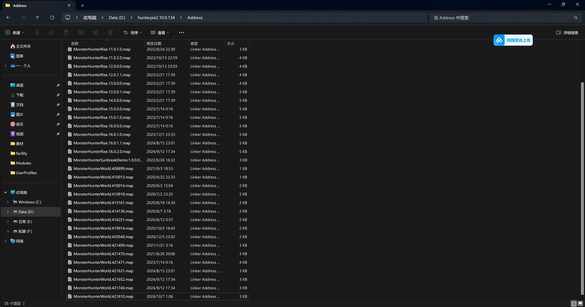Expand the OneDrive 个人 tree node
This screenshot has width=585, height=307.
5,66
